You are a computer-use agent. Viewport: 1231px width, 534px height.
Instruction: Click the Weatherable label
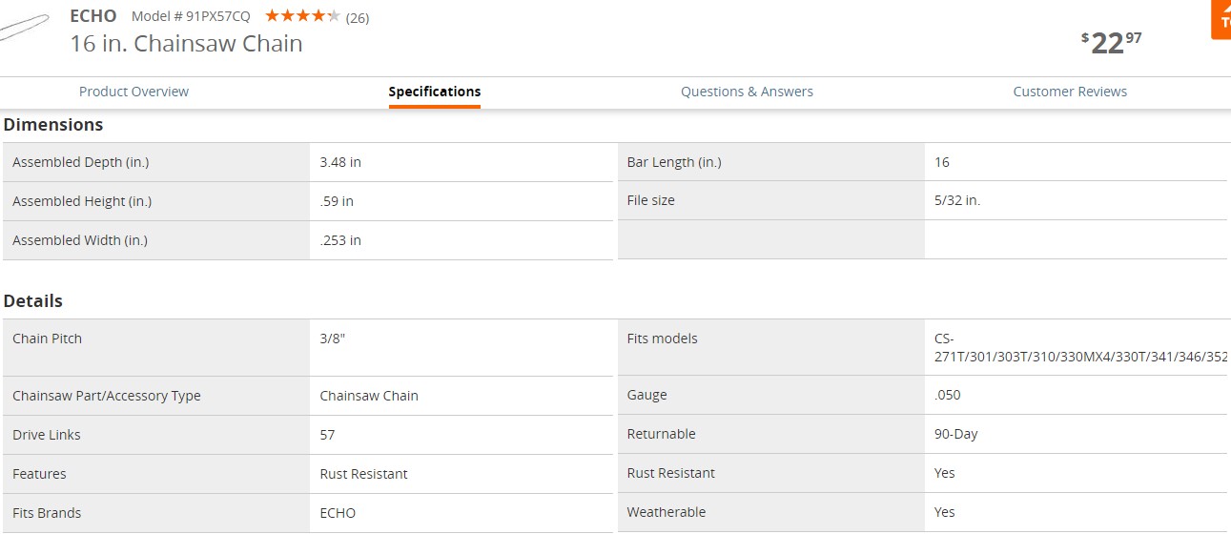[667, 512]
